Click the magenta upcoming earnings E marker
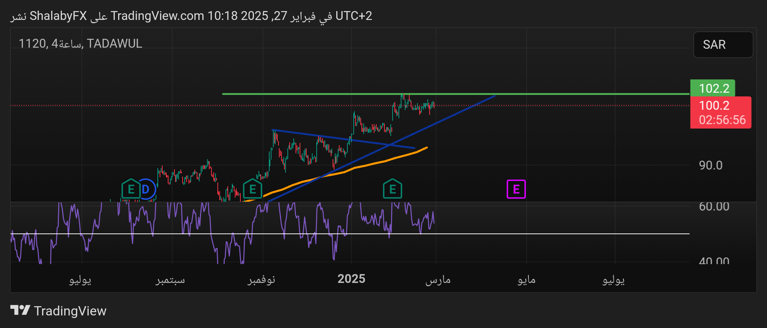This screenshot has width=767, height=328. click(516, 189)
